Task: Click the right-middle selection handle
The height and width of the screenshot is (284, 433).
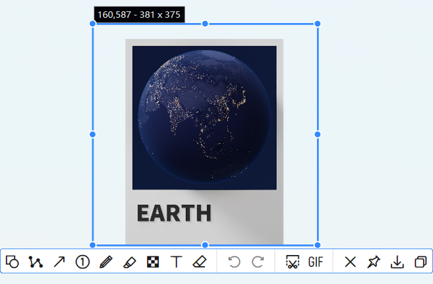Action: pyautogui.click(x=318, y=134)
